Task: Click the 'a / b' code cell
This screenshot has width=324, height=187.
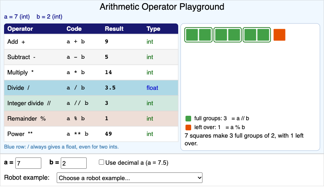Action: tap(76, 88)
